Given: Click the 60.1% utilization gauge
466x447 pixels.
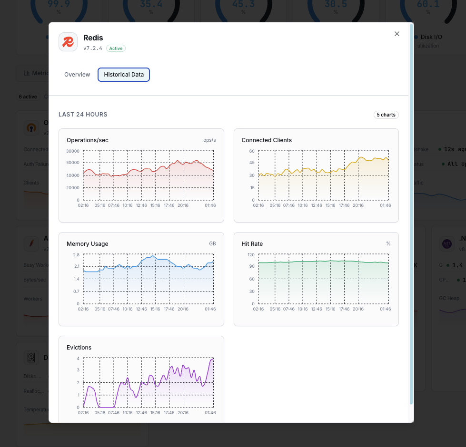Looking at the screenshot, I should coord(428,6).
